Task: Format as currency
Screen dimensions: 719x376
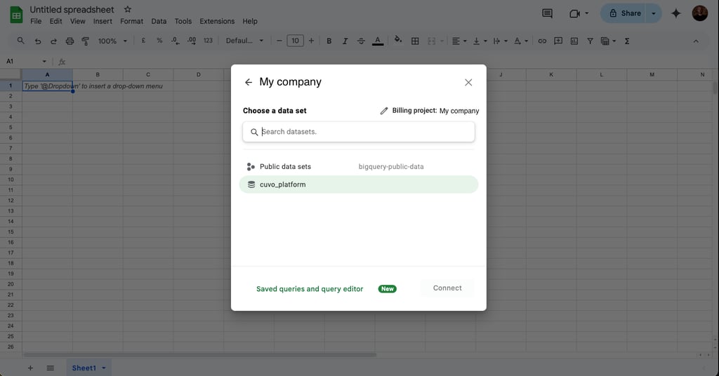Action: pyautogui.click(x=143, y=41)
